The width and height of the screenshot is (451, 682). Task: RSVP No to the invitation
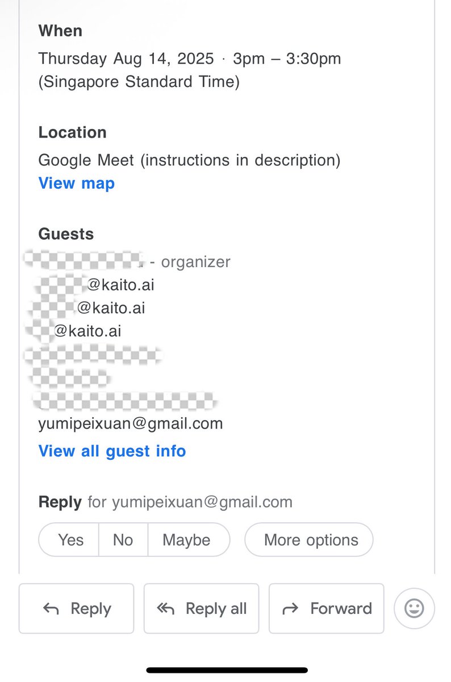coord(123,539)
